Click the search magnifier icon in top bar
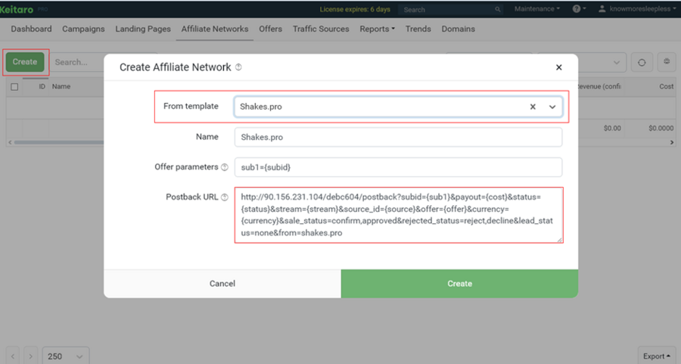 pyautogui.click(x=498, y=9)
